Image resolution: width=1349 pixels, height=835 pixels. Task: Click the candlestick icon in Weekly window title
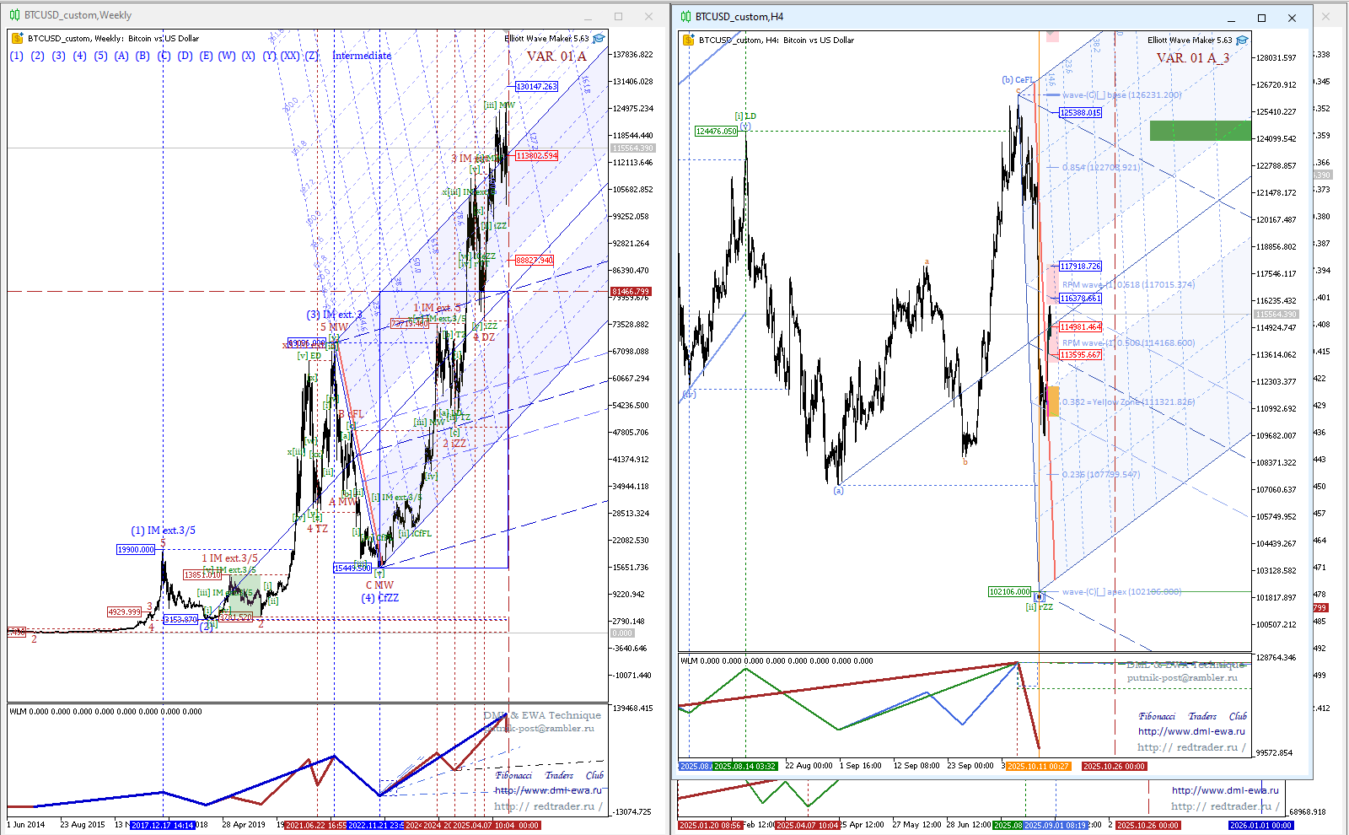[x=14, y=15]
